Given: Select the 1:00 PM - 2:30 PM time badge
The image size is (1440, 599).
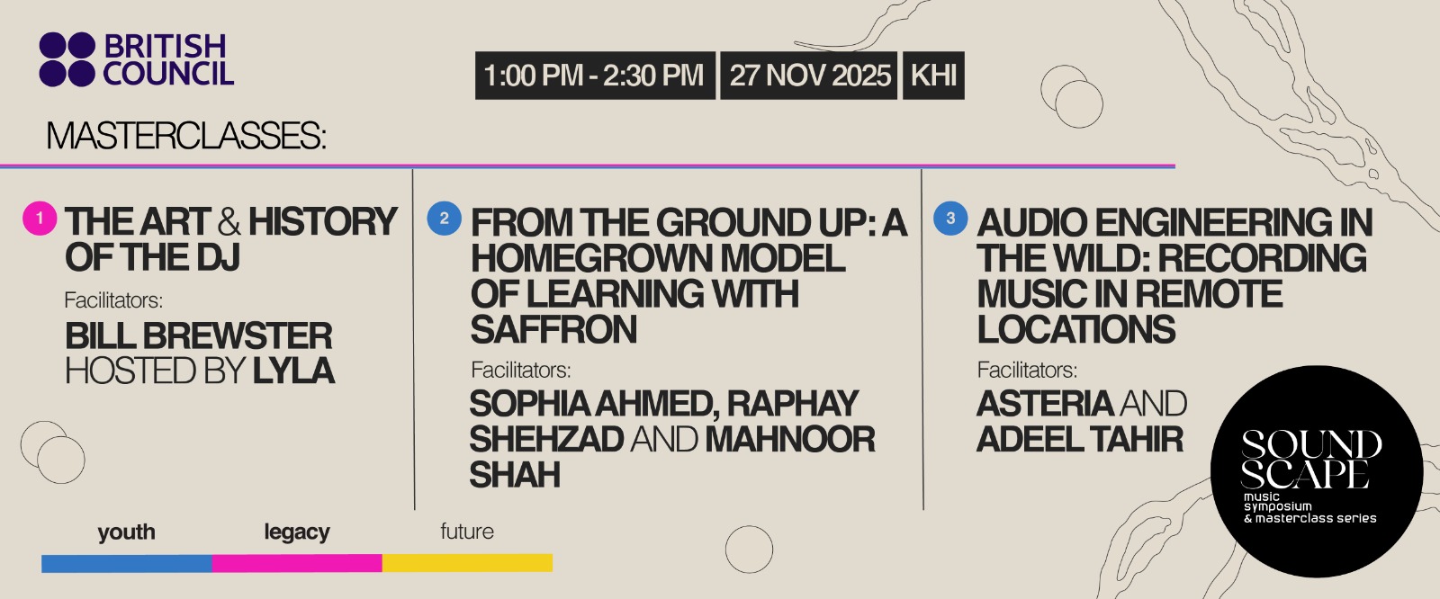Looking at the screenshot, I should click(594, 76).
